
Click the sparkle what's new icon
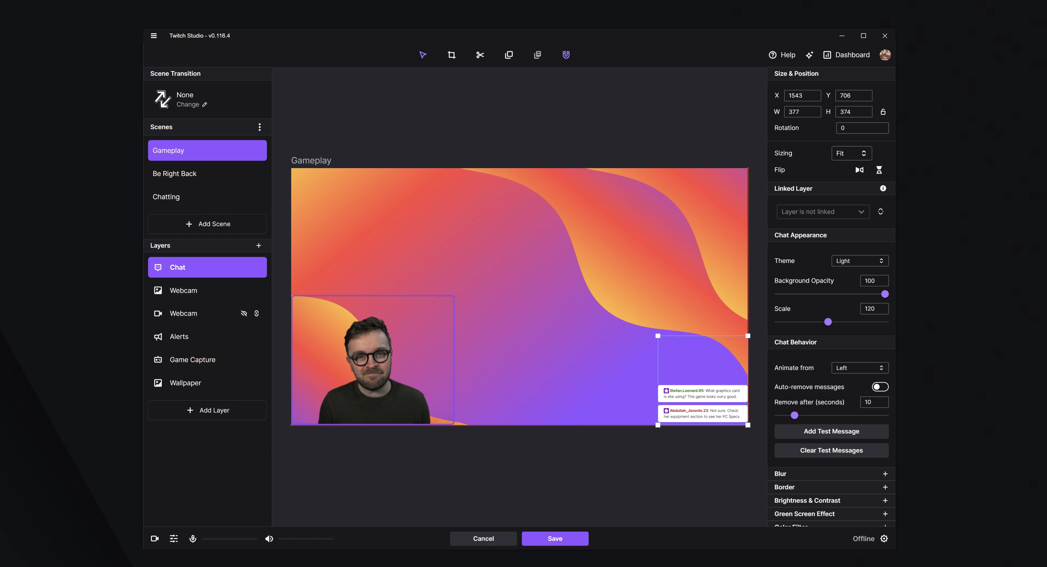tap(809, 55)
